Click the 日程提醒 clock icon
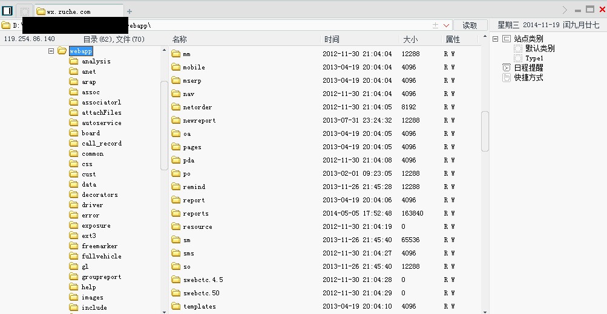 click(x=507, y=68)
